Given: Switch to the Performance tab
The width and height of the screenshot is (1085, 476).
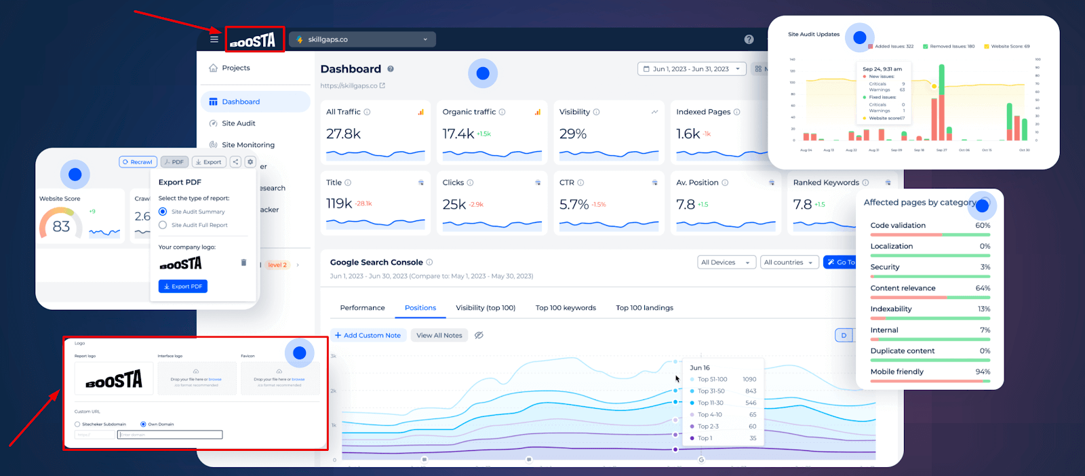Looking at the screenshot, I should tap(362, 308).
